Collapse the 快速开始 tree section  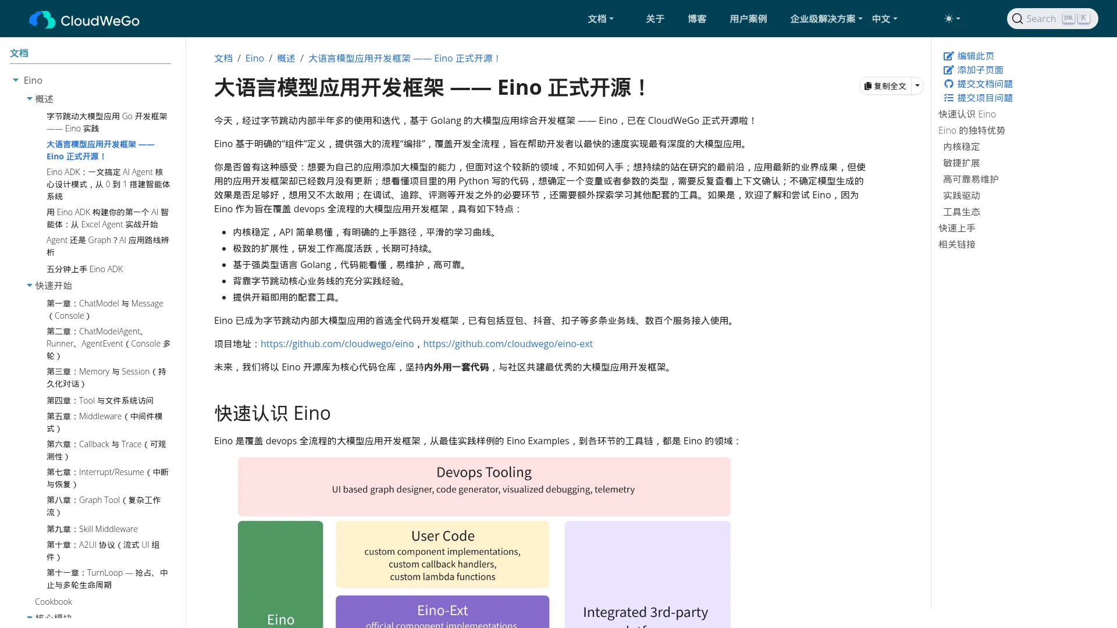[x=30, y=286]
